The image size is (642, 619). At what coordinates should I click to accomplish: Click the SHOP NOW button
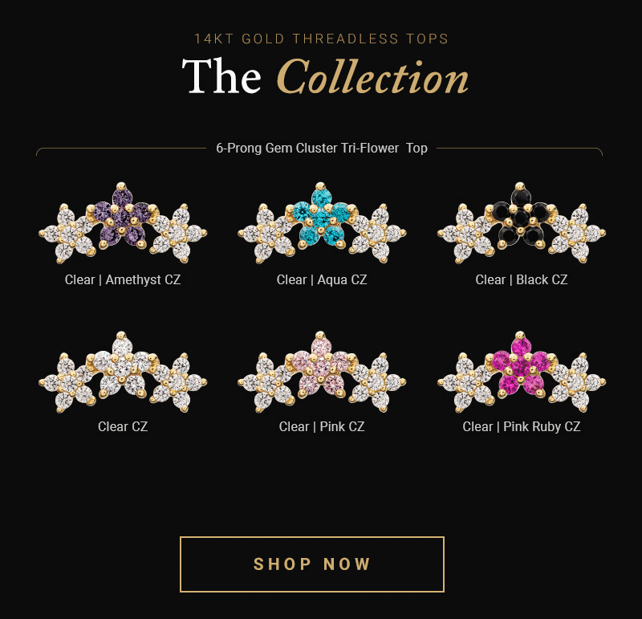click(312, 564)
